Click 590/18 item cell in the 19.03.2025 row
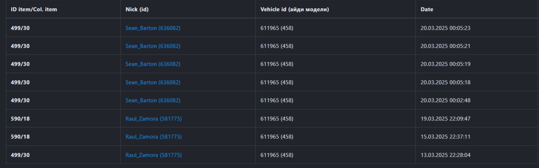The height and width of the screenshot is (168, 539). (x=20, y=119)
